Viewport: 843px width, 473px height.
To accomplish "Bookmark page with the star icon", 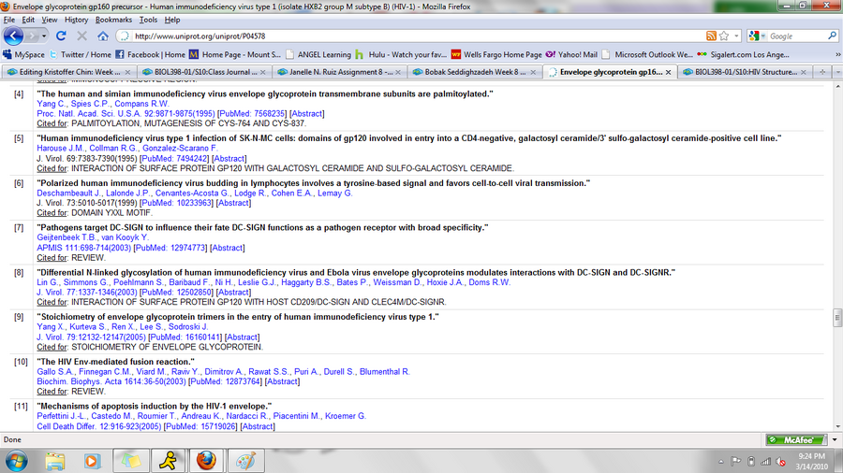I will (x=724, y=36).
